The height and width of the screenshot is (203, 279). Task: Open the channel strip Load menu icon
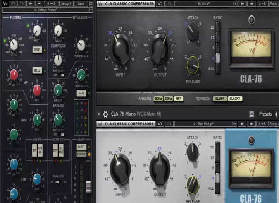pyautogui.click(x=91, y=3)
